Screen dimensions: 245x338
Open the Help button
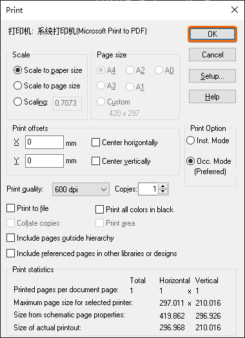(x=213, y=97)
